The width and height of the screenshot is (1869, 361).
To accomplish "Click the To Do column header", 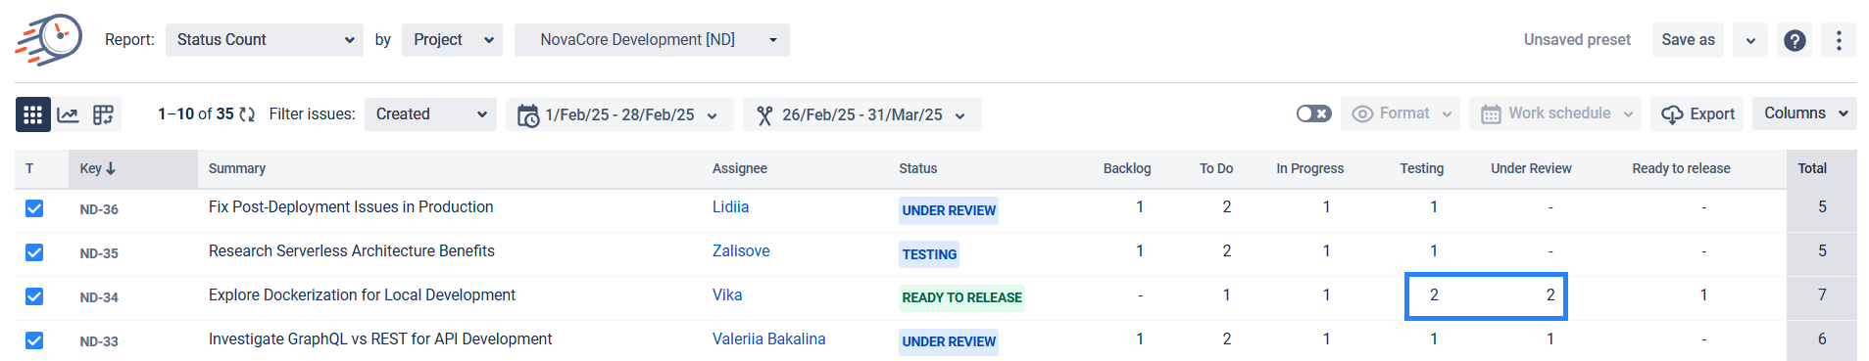I will click(x=1216, y=168).
